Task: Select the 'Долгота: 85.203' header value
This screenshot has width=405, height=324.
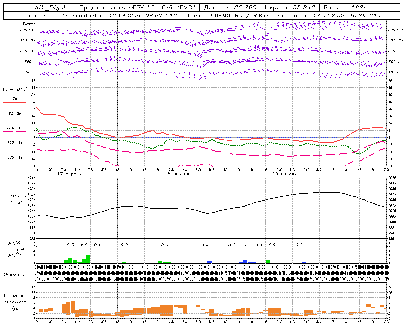Action: coord(230,8)
